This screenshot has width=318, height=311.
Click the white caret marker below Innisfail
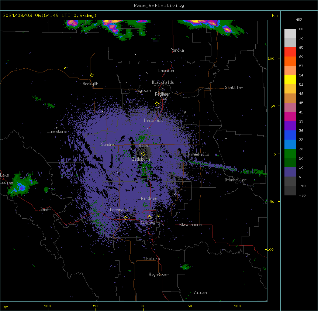pos(148,129)
